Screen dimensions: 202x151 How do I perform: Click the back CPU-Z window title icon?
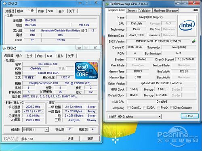[x=5, y=4]
